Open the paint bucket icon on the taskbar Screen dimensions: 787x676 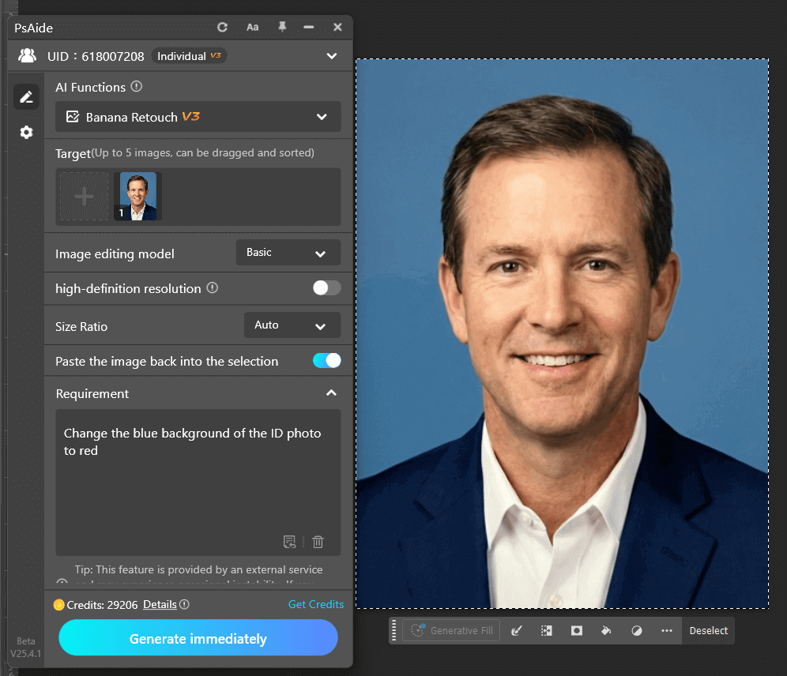point(606,630)
